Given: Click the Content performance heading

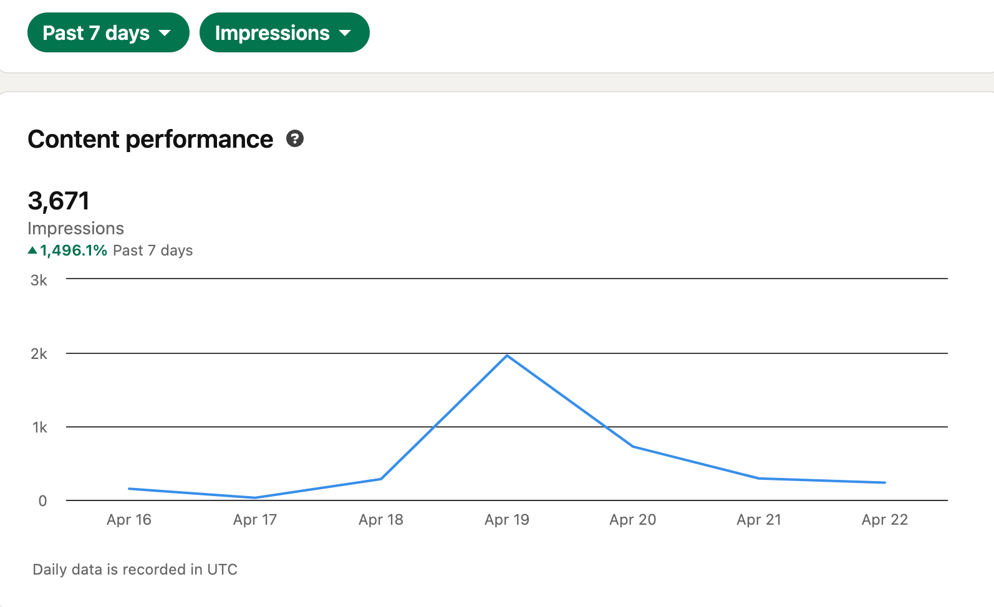Looking at the screenshot, I should [150, 139].
